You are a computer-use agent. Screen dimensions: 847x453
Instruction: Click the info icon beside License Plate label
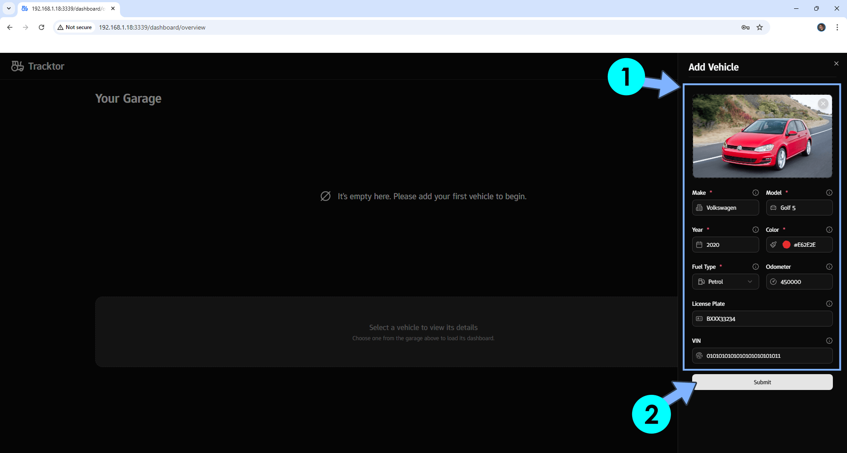pyautogui.click(x=829, y=304)
